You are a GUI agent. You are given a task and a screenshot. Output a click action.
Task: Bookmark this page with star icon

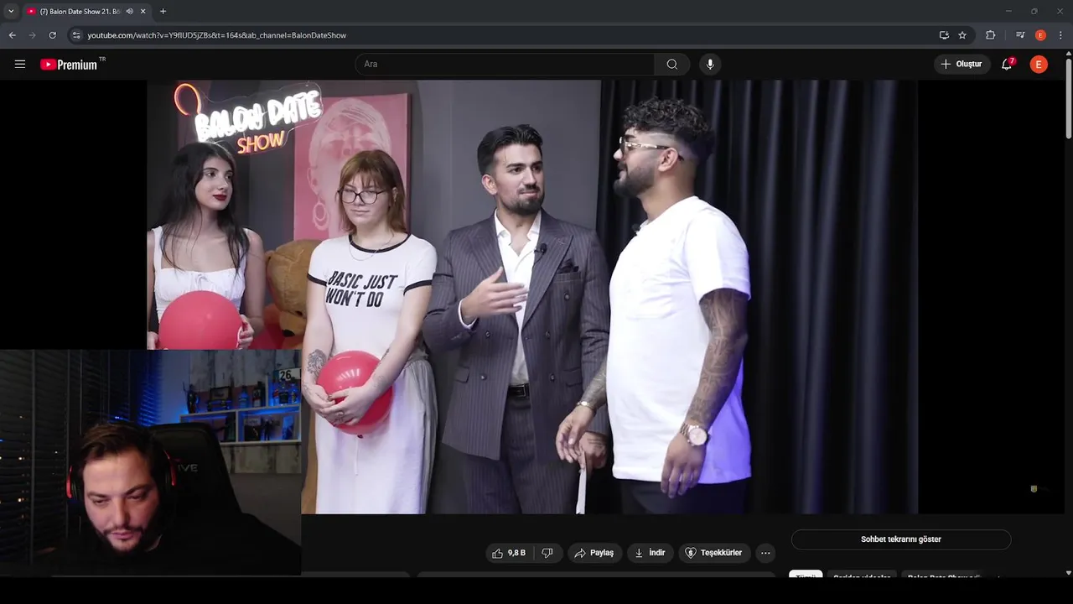pos(962,35)
